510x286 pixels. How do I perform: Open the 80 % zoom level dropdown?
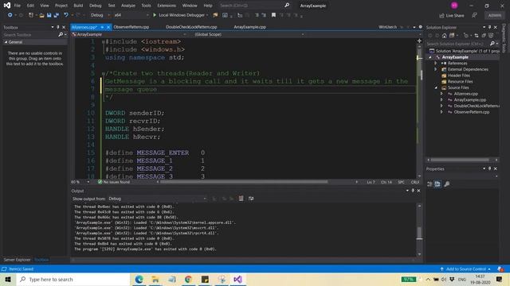coord(80,182)
